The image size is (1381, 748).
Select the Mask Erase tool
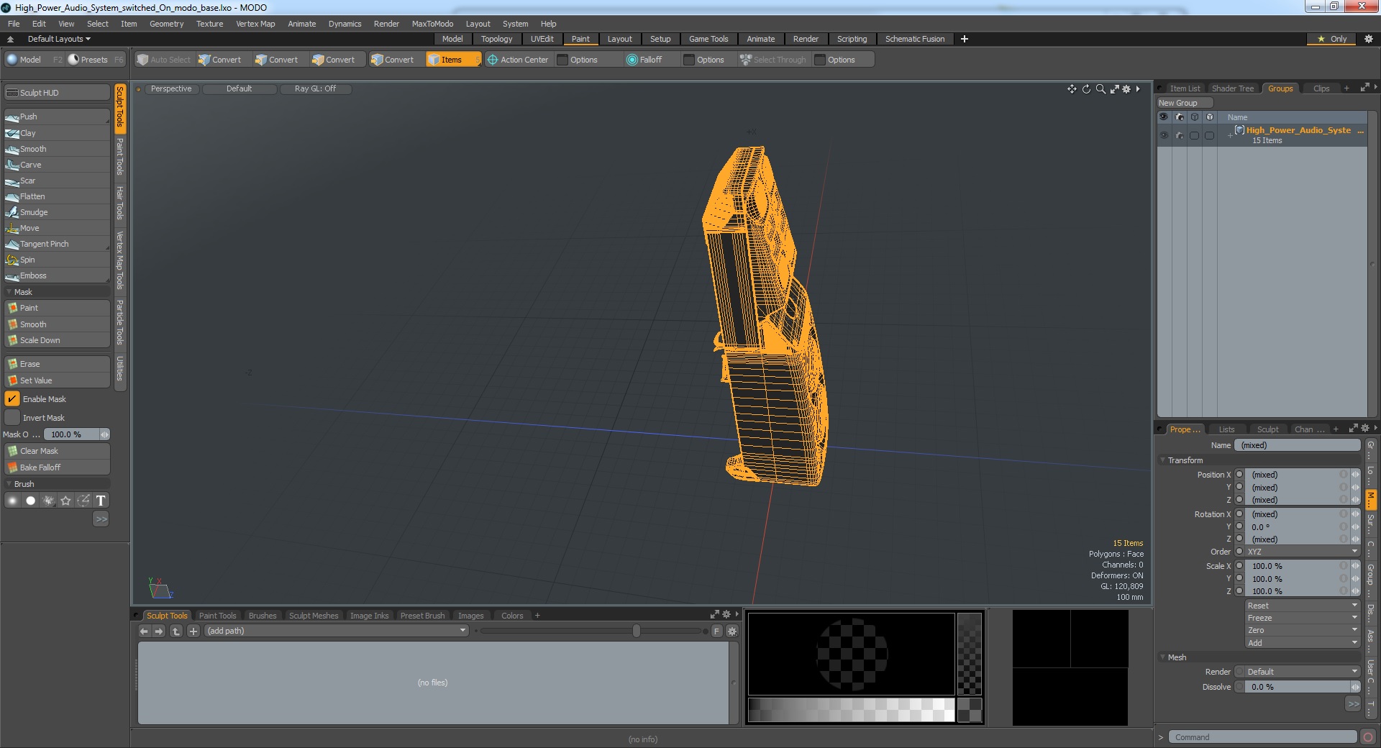point(56,364)
